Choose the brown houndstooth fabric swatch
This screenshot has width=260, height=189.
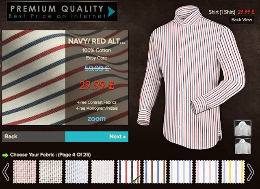[x=50, y=172]
